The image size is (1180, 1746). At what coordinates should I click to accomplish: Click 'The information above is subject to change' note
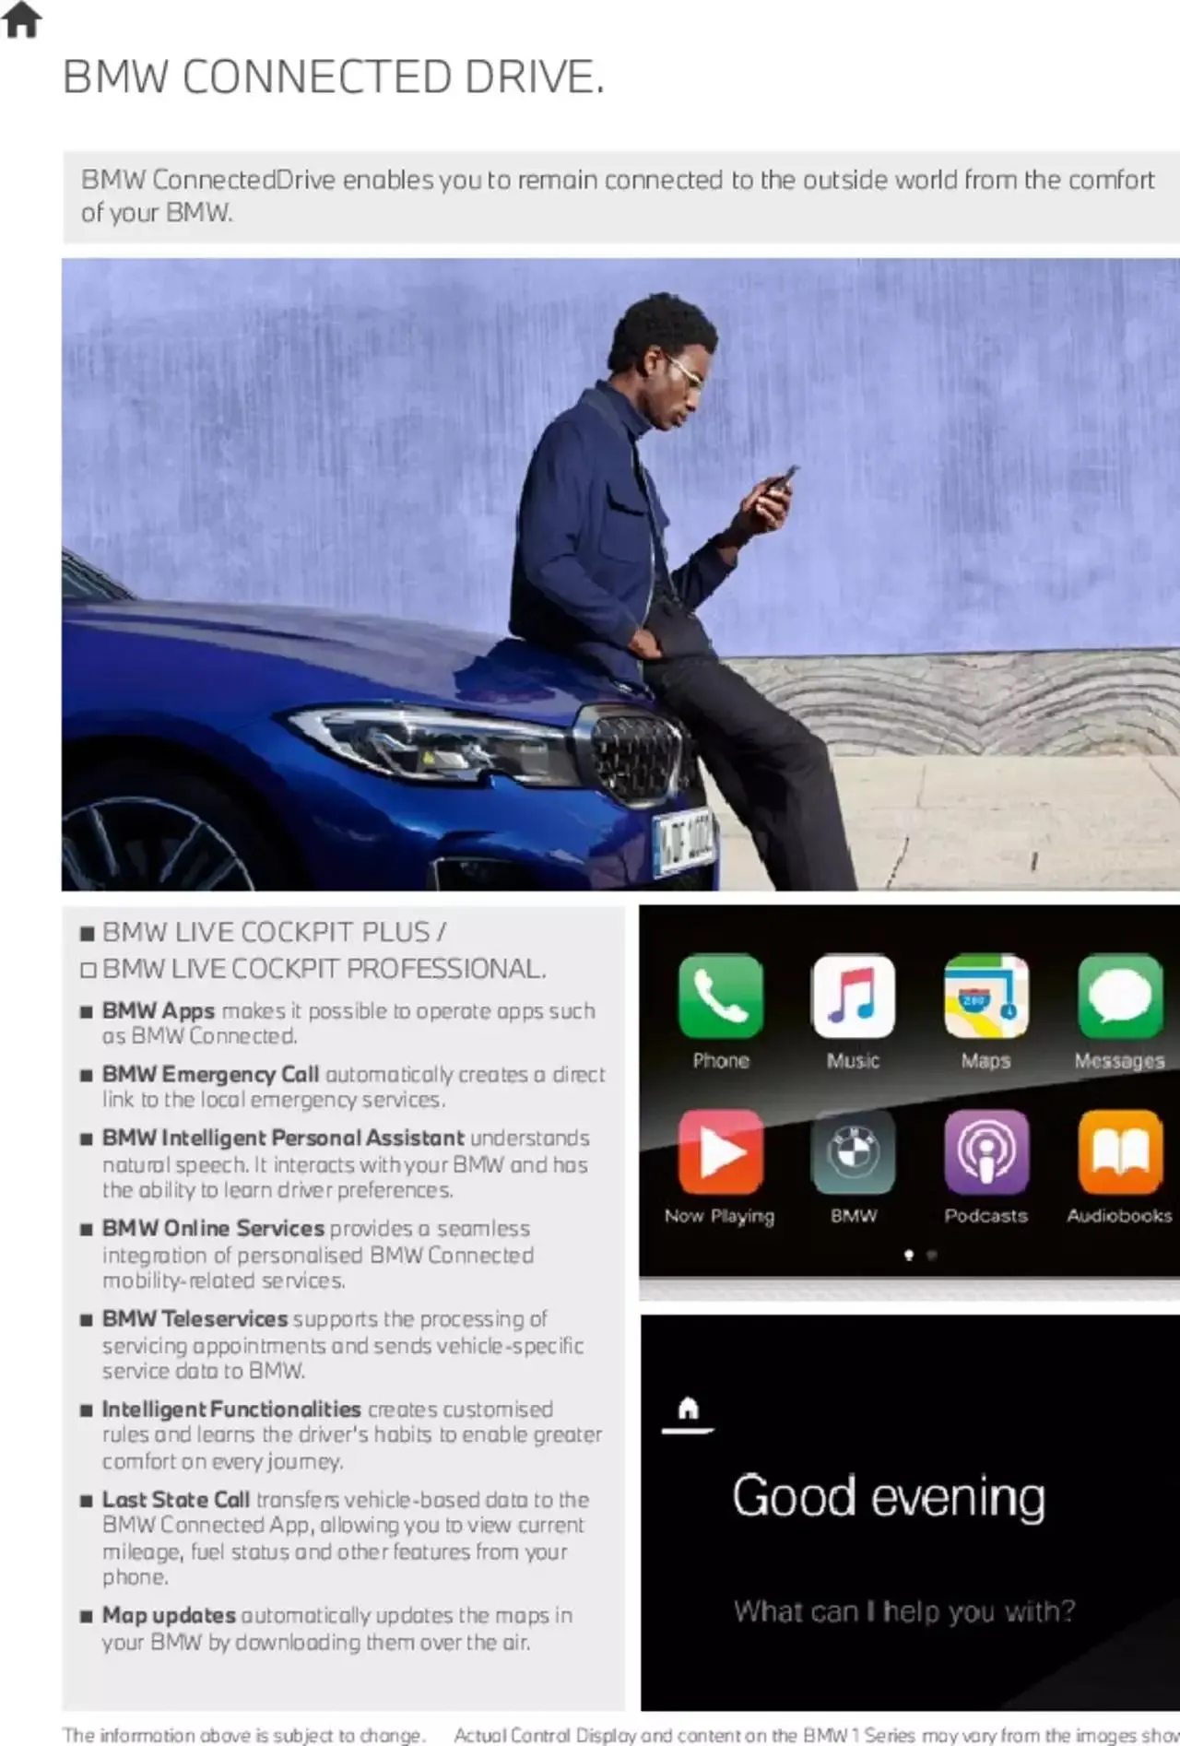(x=243, y=1734)
